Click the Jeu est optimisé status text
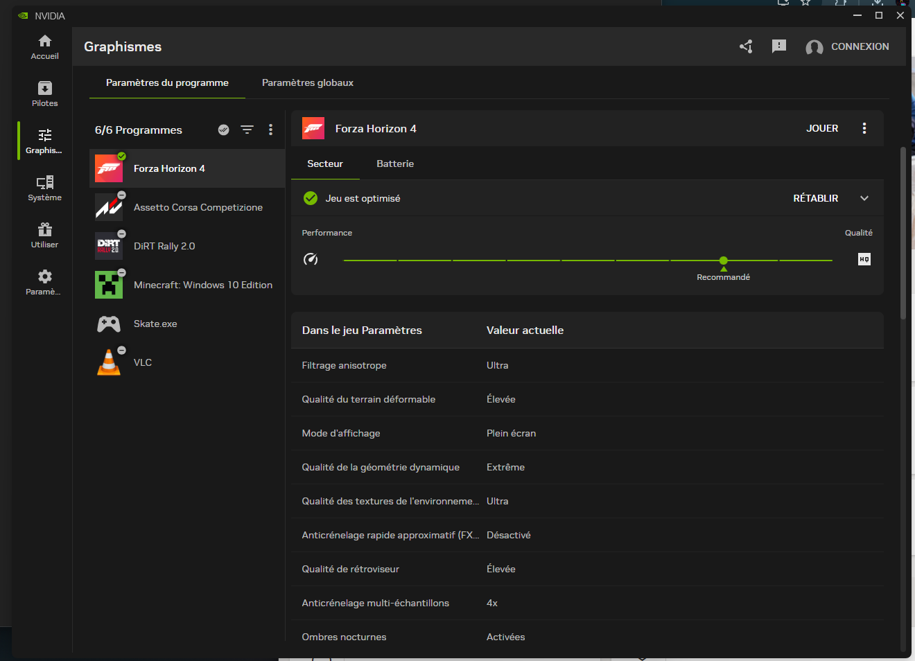Screen dimensions: 915x661 pyautogui.click(x=363, y=198)
